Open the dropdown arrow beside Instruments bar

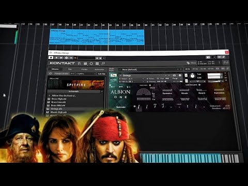click(x=102, y=91)
